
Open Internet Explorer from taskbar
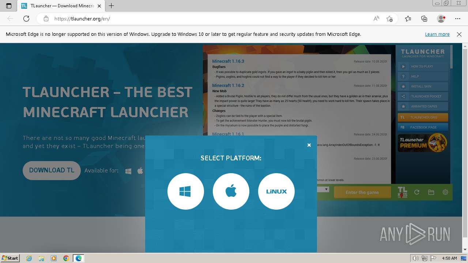pos(29,258)
